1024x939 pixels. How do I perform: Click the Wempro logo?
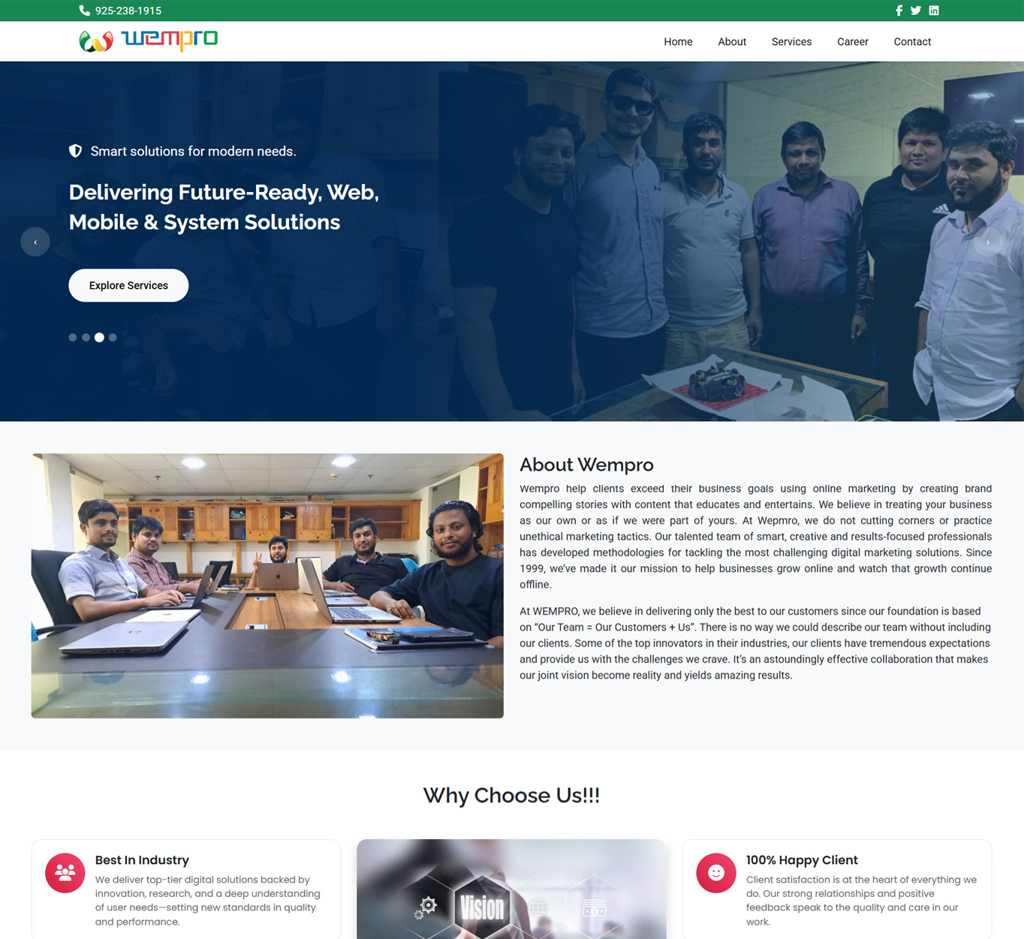(x=149, y=41)
